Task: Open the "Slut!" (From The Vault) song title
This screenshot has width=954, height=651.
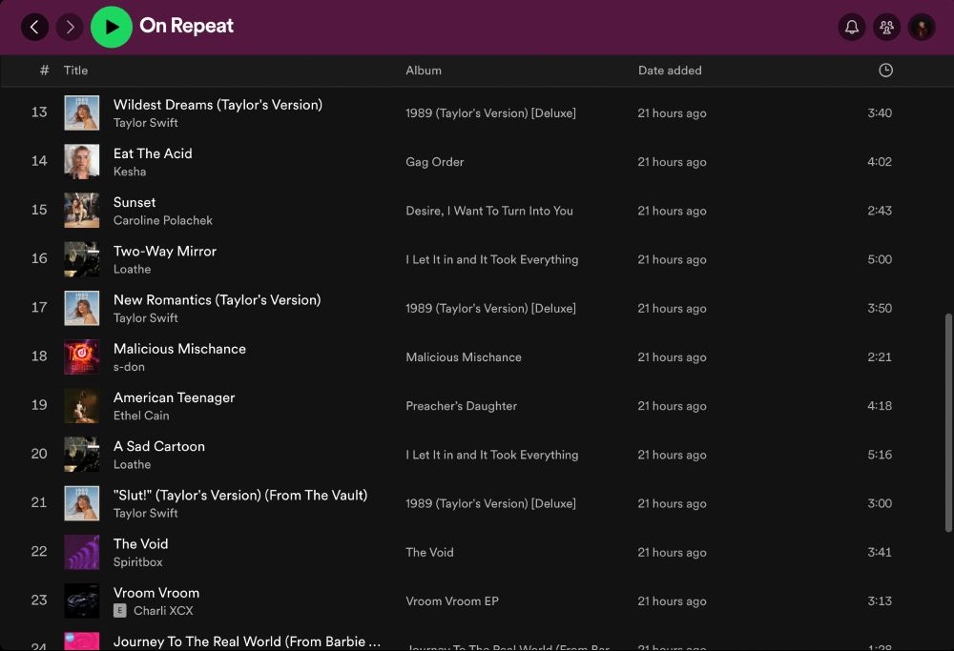Action: (240, 496)
